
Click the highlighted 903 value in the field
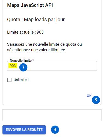tap(13, 66)
